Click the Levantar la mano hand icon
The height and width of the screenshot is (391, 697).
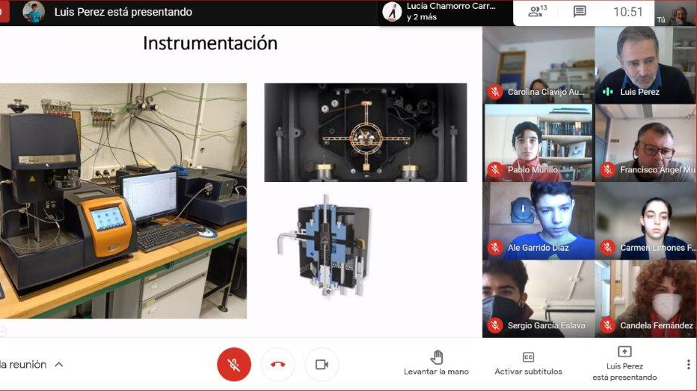[437, 357]
